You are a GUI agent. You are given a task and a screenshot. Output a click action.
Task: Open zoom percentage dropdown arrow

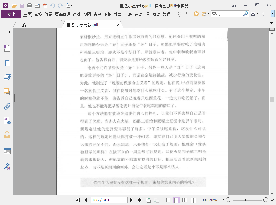[x=223, y=200]
